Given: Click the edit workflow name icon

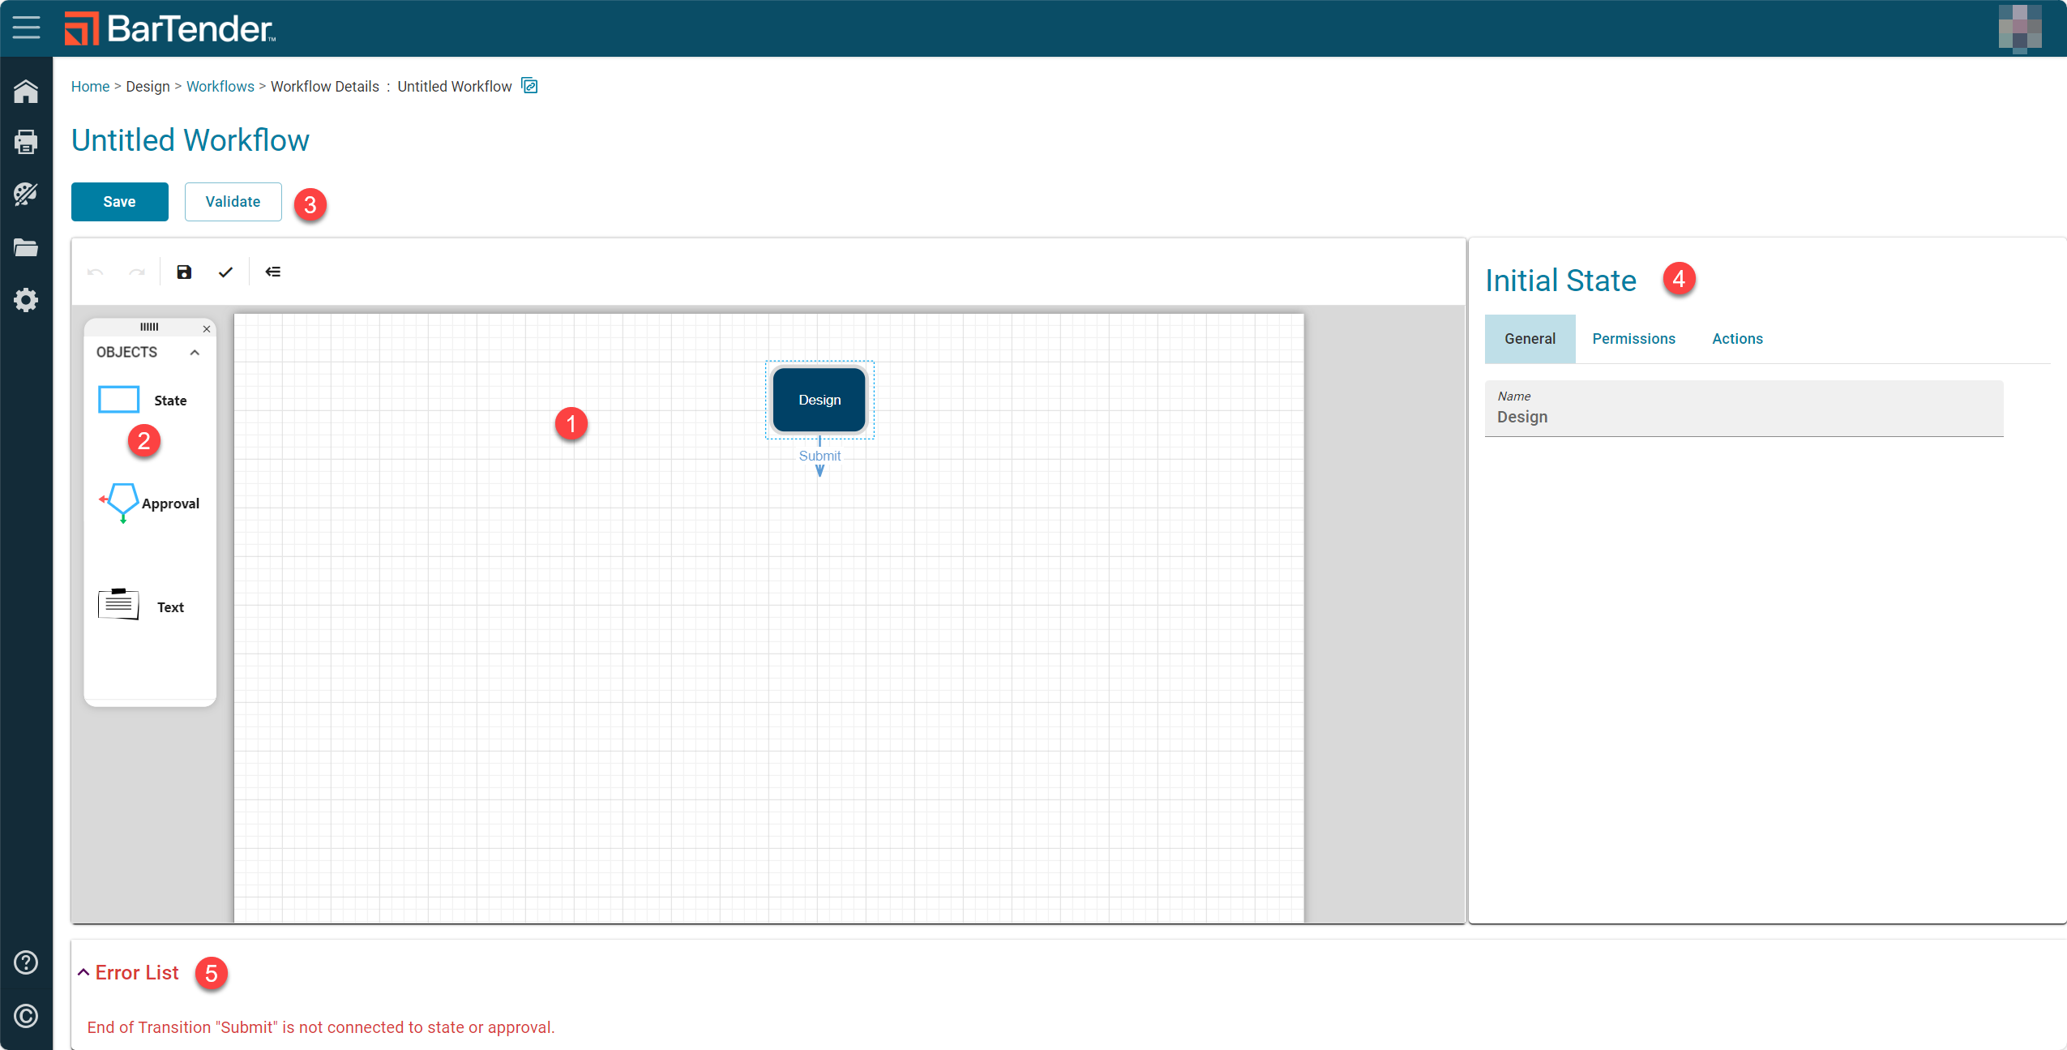Looking at the screenshot, I should tap(529, 85).
